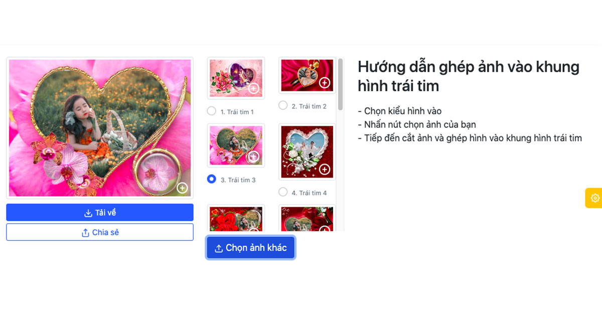Click the plus icon on Trái tim 1 thumbnail
Image resolution: width=602 pixels, height=315 pixels.
[x=254, y=89]
